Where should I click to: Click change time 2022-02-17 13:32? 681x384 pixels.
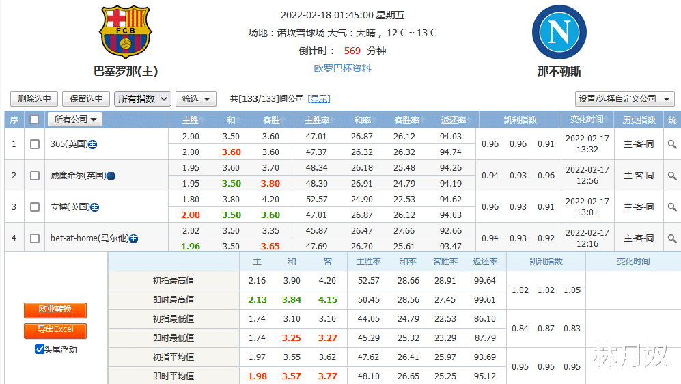click(587, 144)
